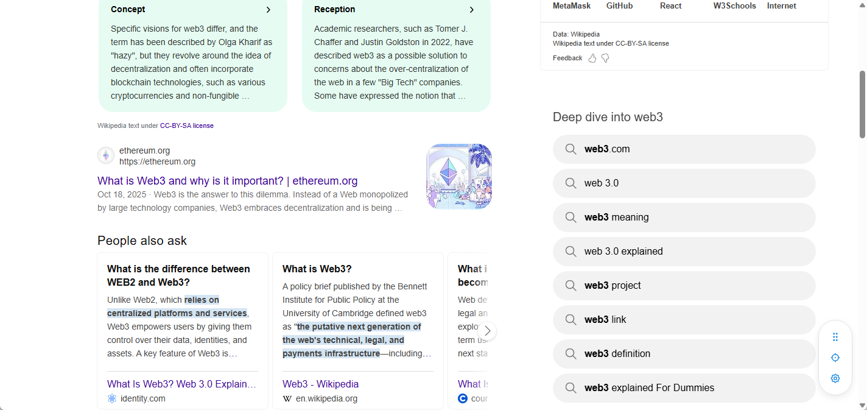
Task: Click search icon beside web3 explained For Dummies
Action: pos(570,388)
